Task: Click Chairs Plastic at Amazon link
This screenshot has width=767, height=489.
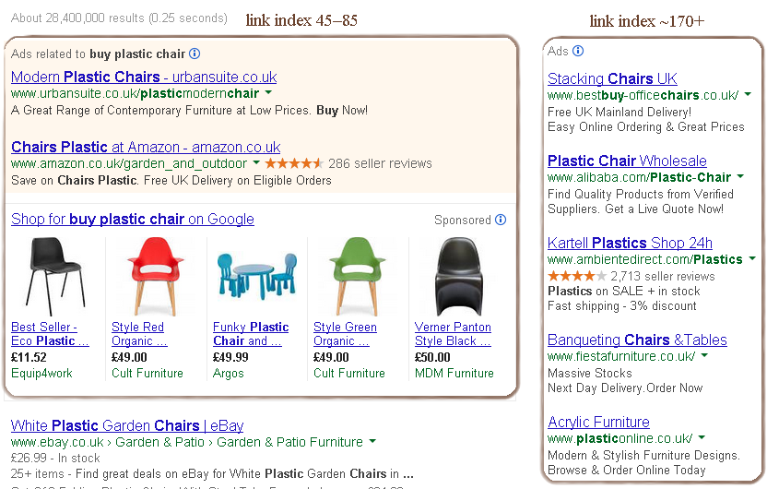Action: [x=146, y=147]
